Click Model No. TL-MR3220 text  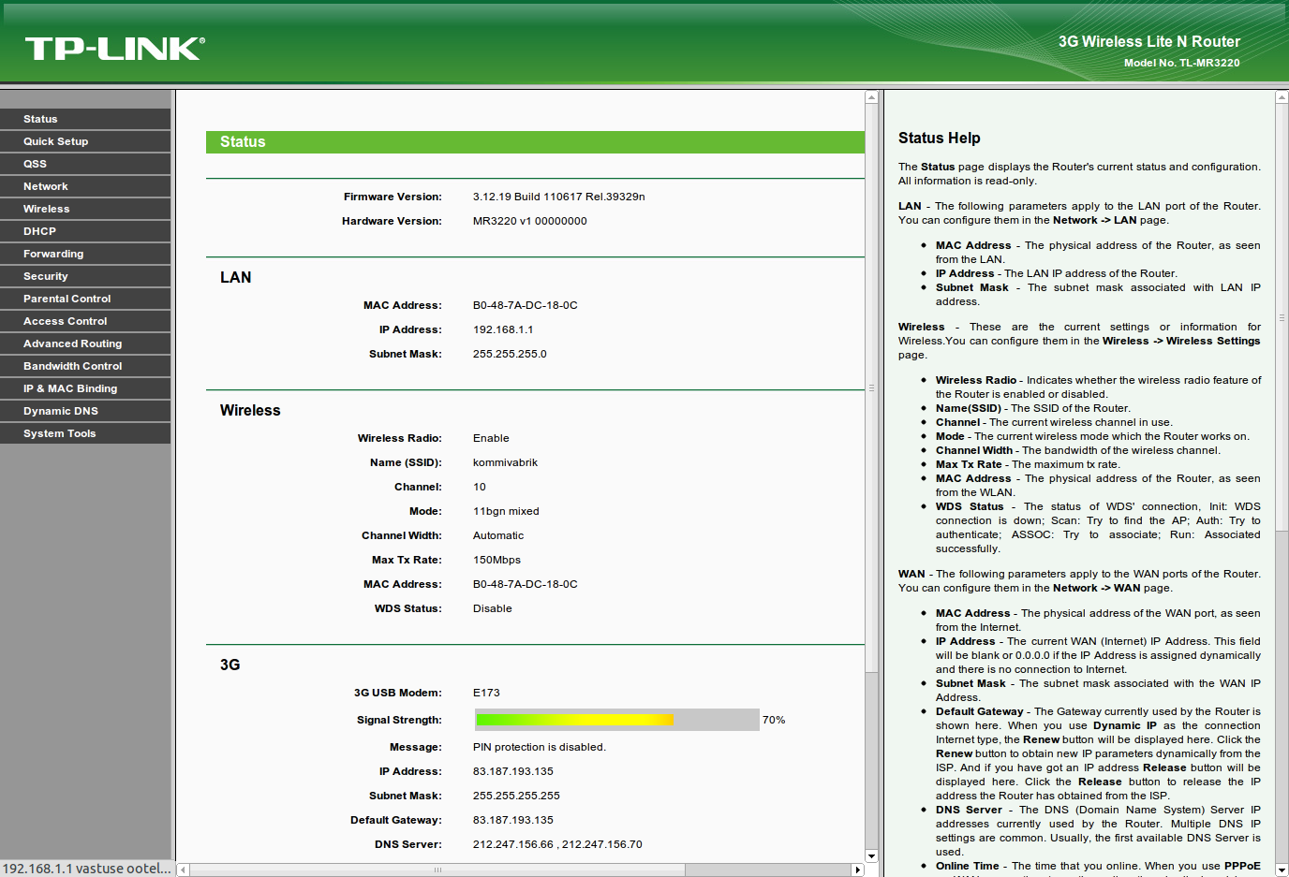1182,63
